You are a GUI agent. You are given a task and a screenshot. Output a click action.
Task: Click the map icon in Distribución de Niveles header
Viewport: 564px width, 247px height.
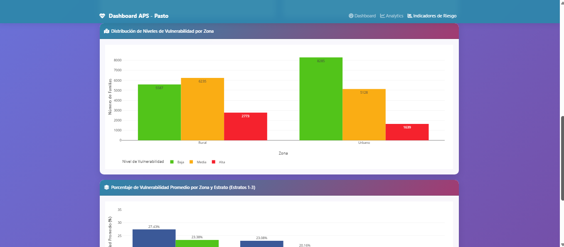point(106,31)
